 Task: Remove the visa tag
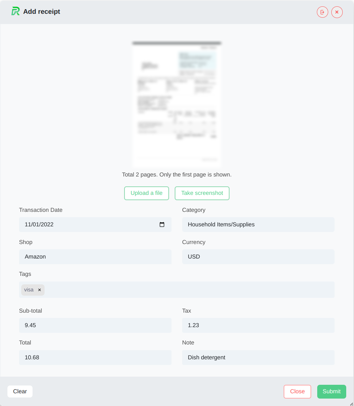(39, 290)
